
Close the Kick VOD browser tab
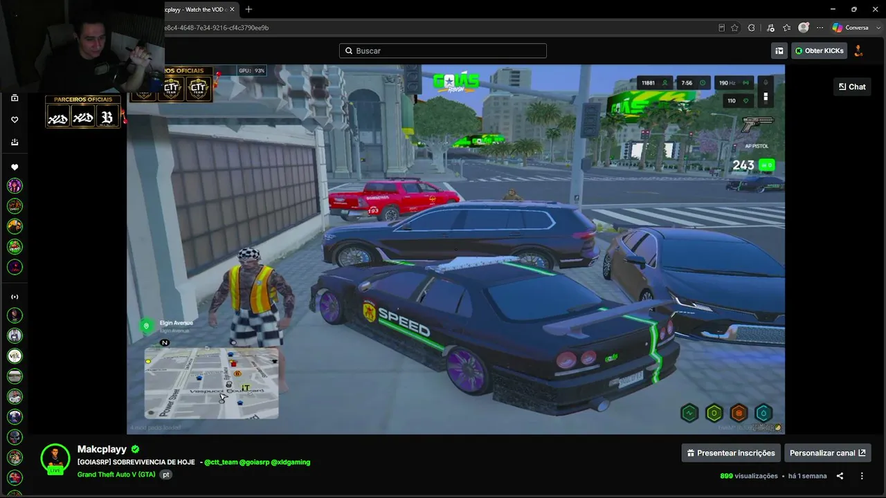[x=232, y=9]
